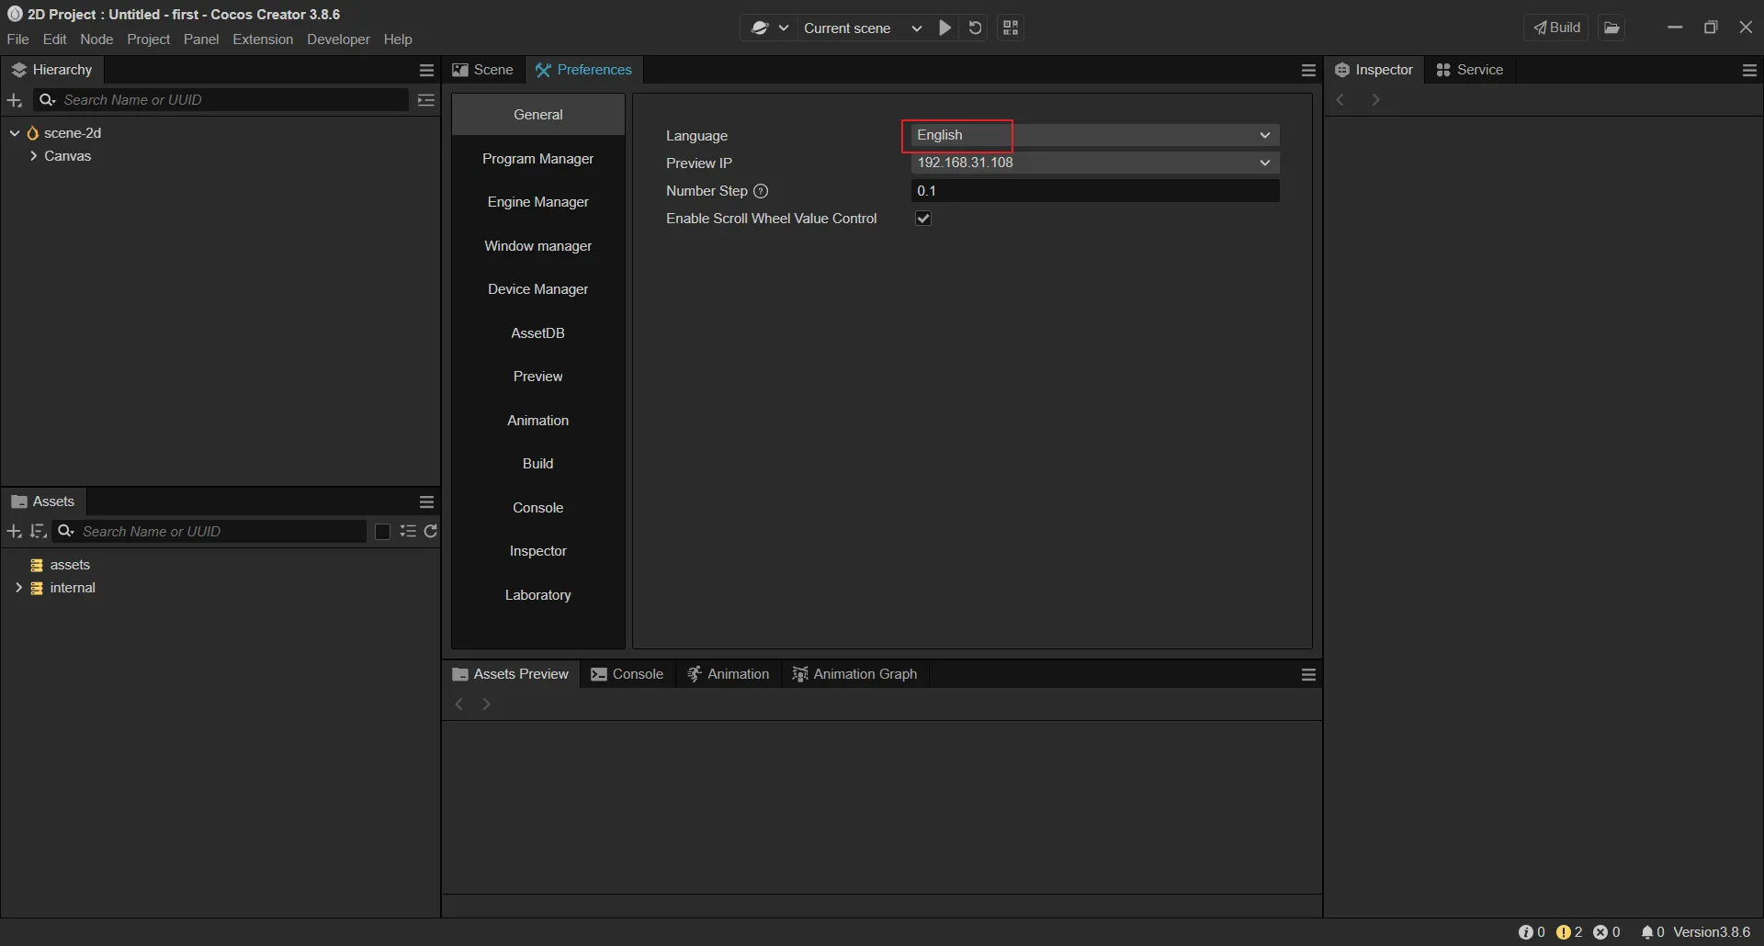The height and width of the screenshot is (946, 1764).
Task: Click the notification bell in status bar
Action: point(1647,931)
